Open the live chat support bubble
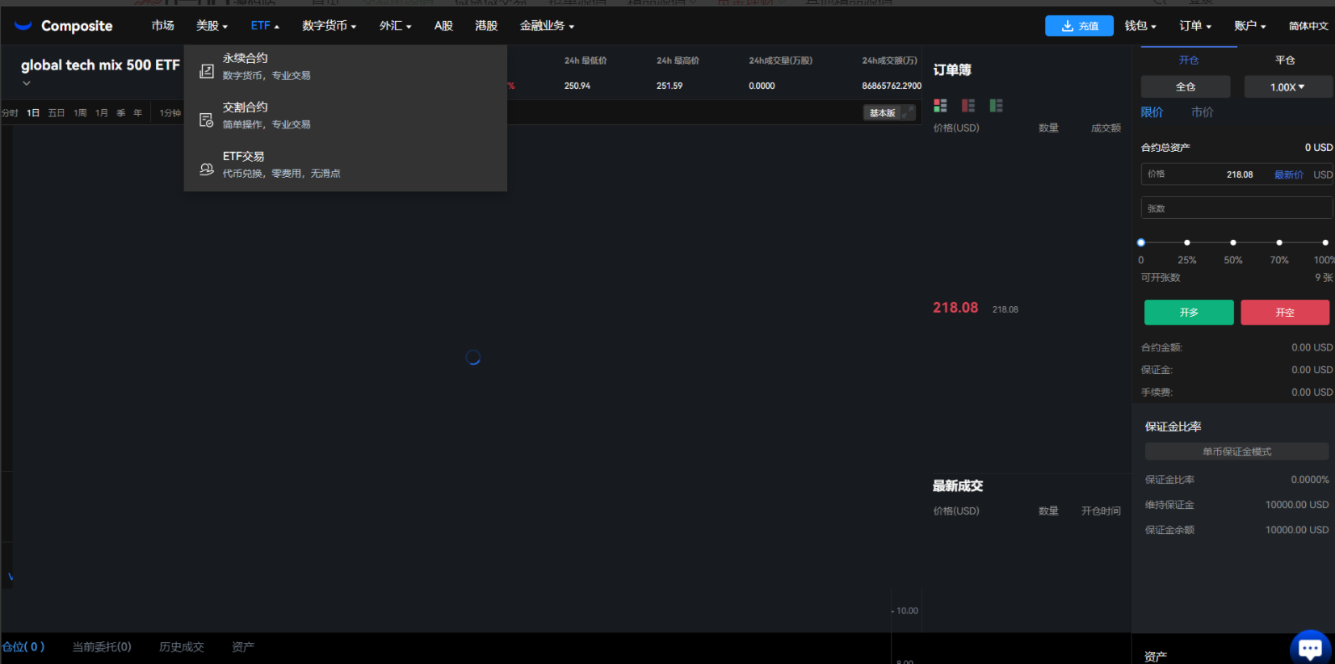 1309,647
